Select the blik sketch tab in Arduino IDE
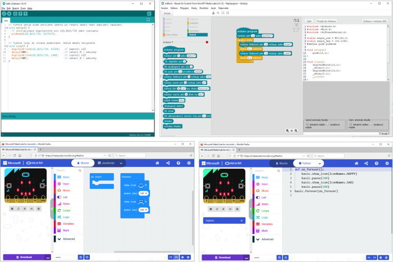 6,21
